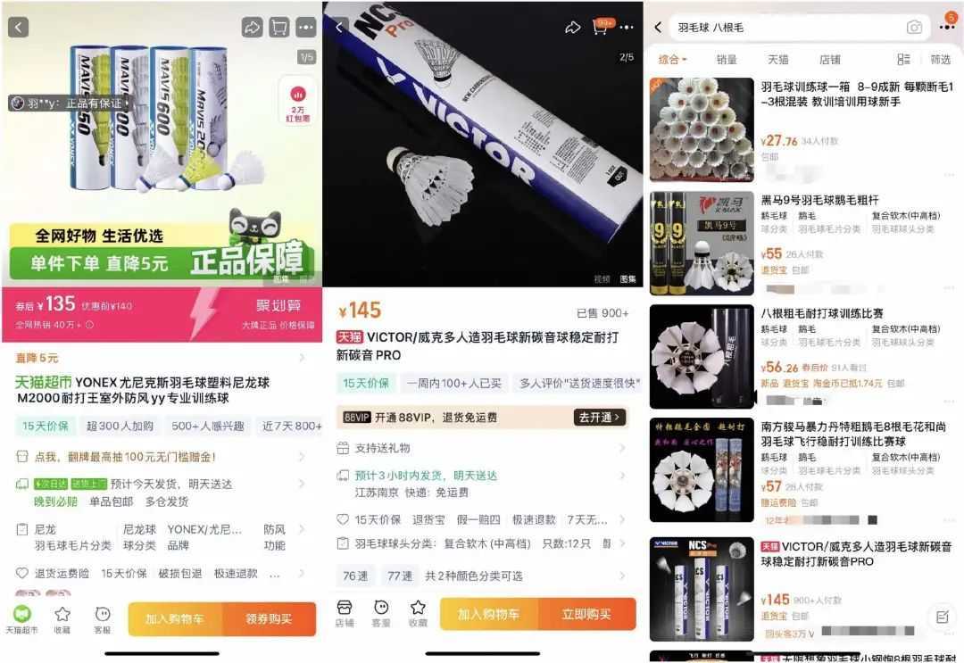This screenshot has width=964, height=663.
Task: Expand the 直降5元 discount row
Action: [x=161, y=358]
